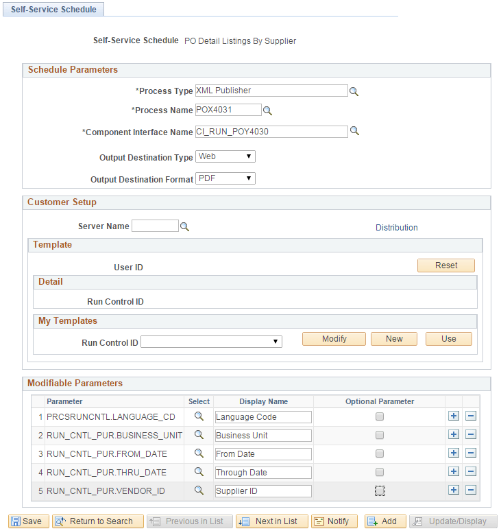Click select lookup for VENDOR_ID parameter
The width and height of the screenshot is (501, 531).
(199, 491)
